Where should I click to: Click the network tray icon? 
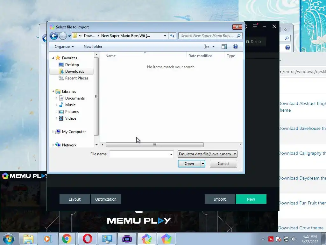[286, 239]
